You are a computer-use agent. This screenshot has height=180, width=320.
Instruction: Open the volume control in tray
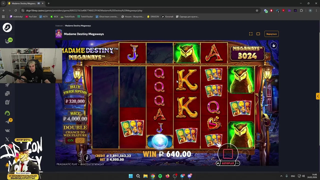303,176
